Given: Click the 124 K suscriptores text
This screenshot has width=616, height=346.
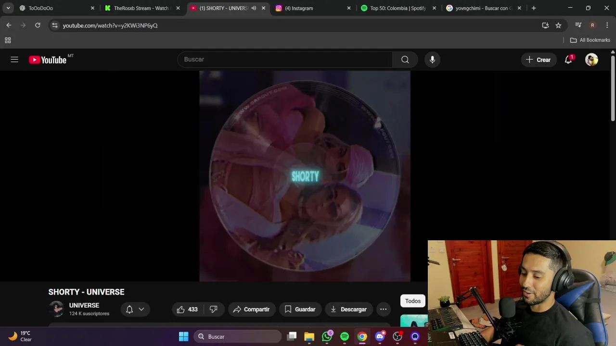Looking at the screenshot, I should click(89, 313).
